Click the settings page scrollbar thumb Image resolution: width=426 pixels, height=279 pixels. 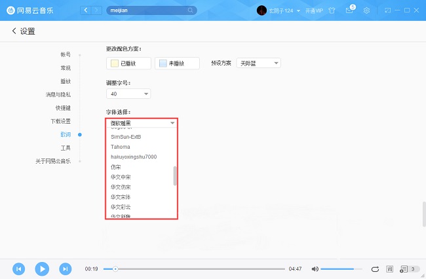(x=424, y=214)
